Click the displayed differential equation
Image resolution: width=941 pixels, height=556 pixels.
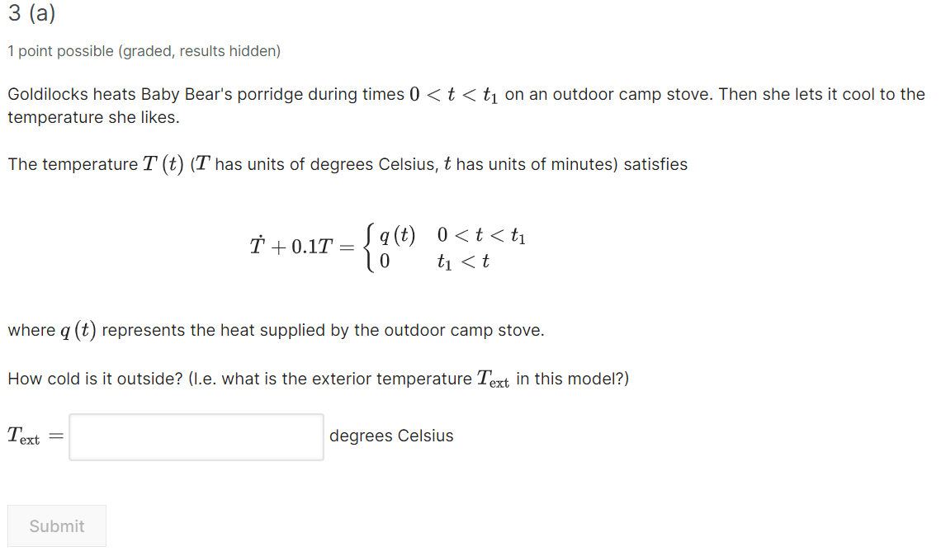coord(388,247)
